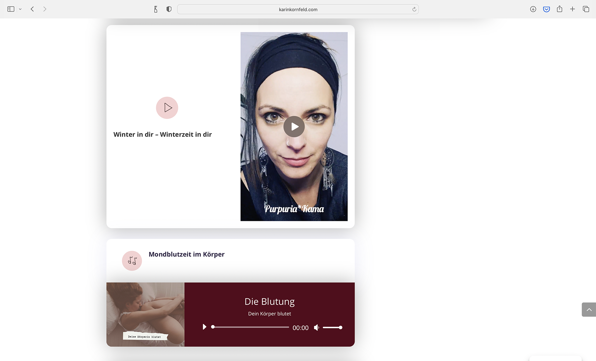596x361 pixels.
Task: Go back to the previous page
Action: (32, 9)
